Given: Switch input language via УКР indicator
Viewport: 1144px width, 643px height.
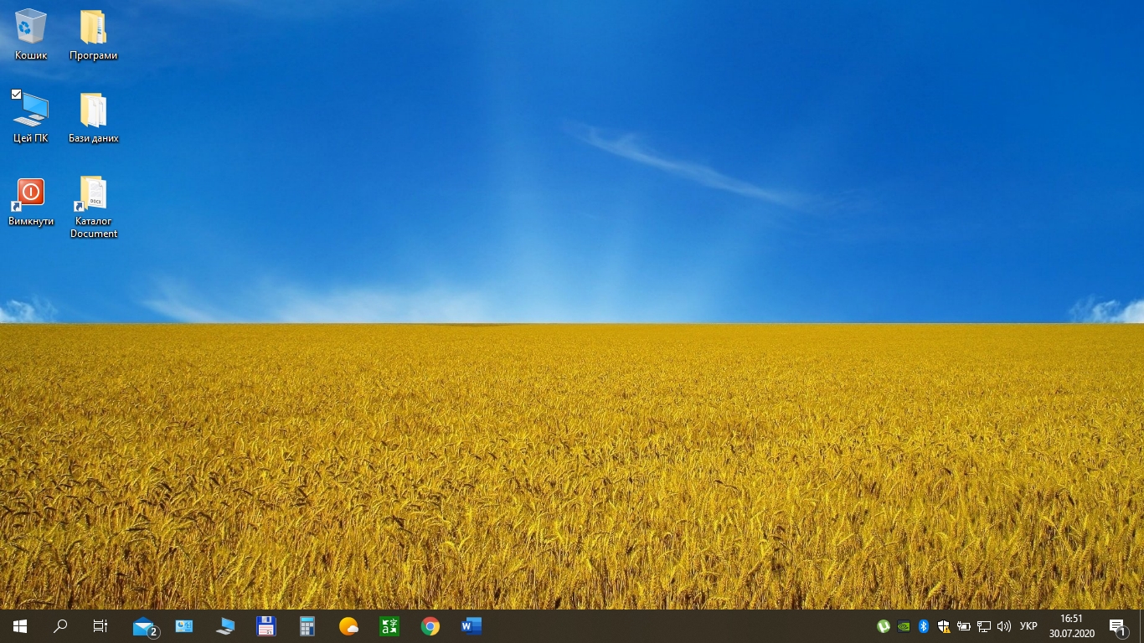Looking at the screenshot, I should pos(1028,626).
